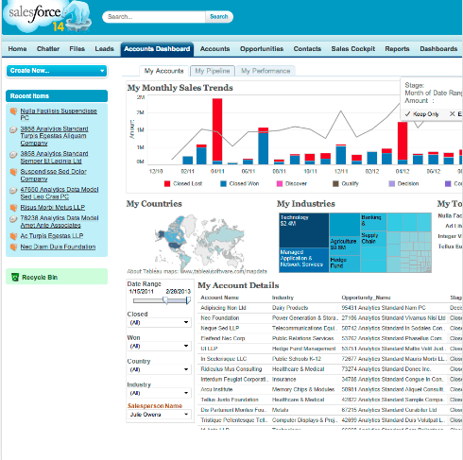Viewport: 463px width, 460px height.
Task: Click Nec Foundation account name cell
Action: (x=220, y=318)
